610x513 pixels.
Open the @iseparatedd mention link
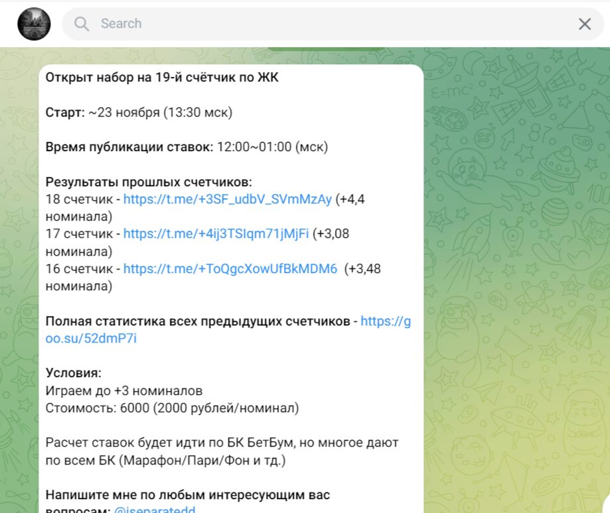coord(155,509)
